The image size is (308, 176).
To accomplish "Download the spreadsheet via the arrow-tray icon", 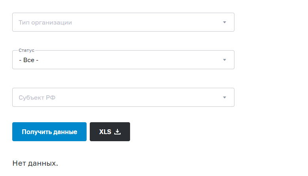I will 117,132.
